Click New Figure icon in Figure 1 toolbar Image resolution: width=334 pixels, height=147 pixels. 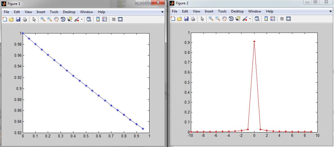5,20
